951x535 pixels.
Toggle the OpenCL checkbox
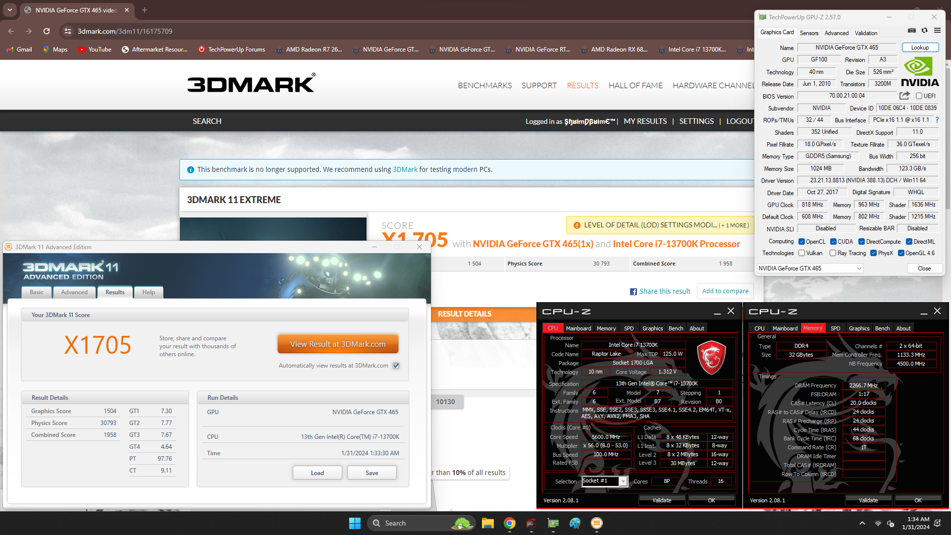coord(801,242)
